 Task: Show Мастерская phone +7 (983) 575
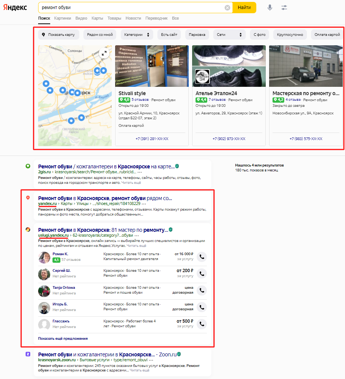pos(306,139)
